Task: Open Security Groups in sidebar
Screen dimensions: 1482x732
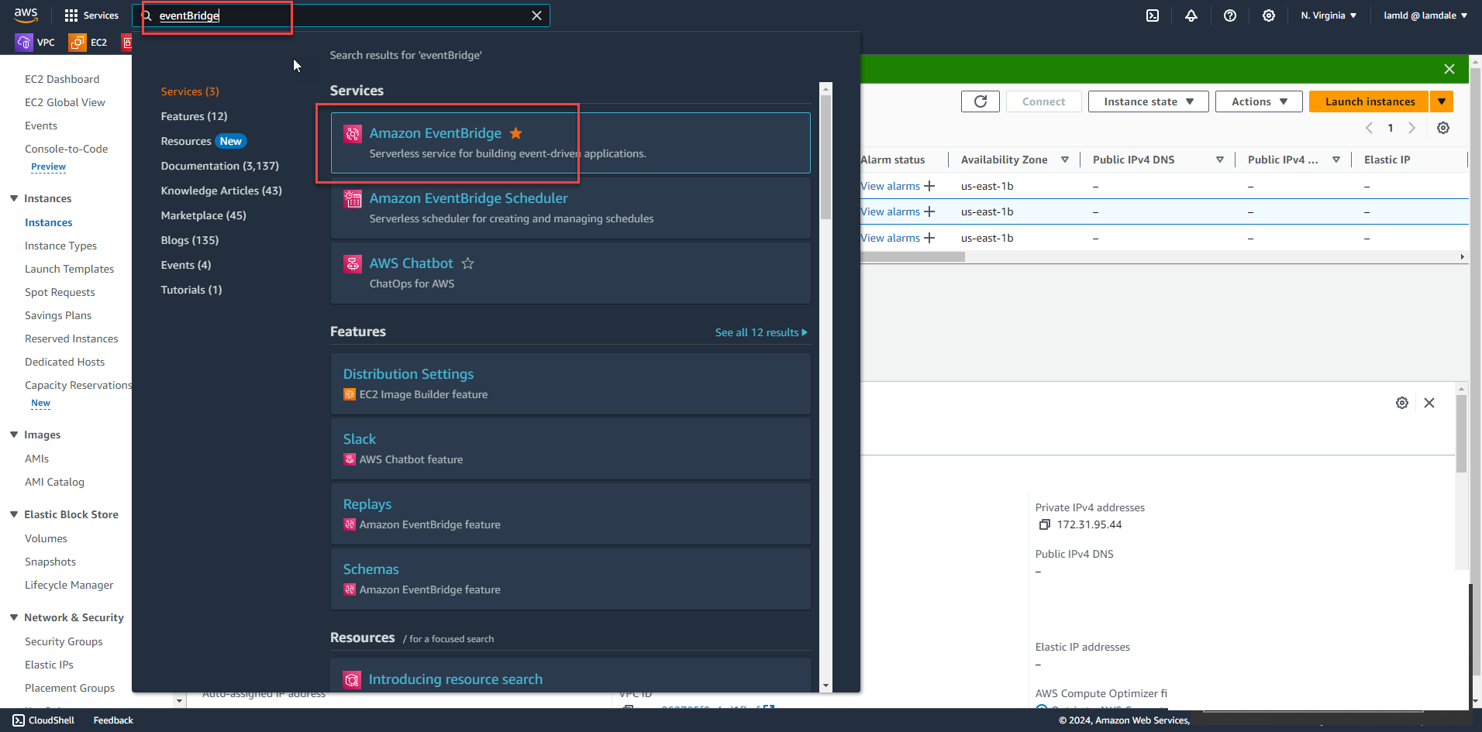Action: [64, 641]
